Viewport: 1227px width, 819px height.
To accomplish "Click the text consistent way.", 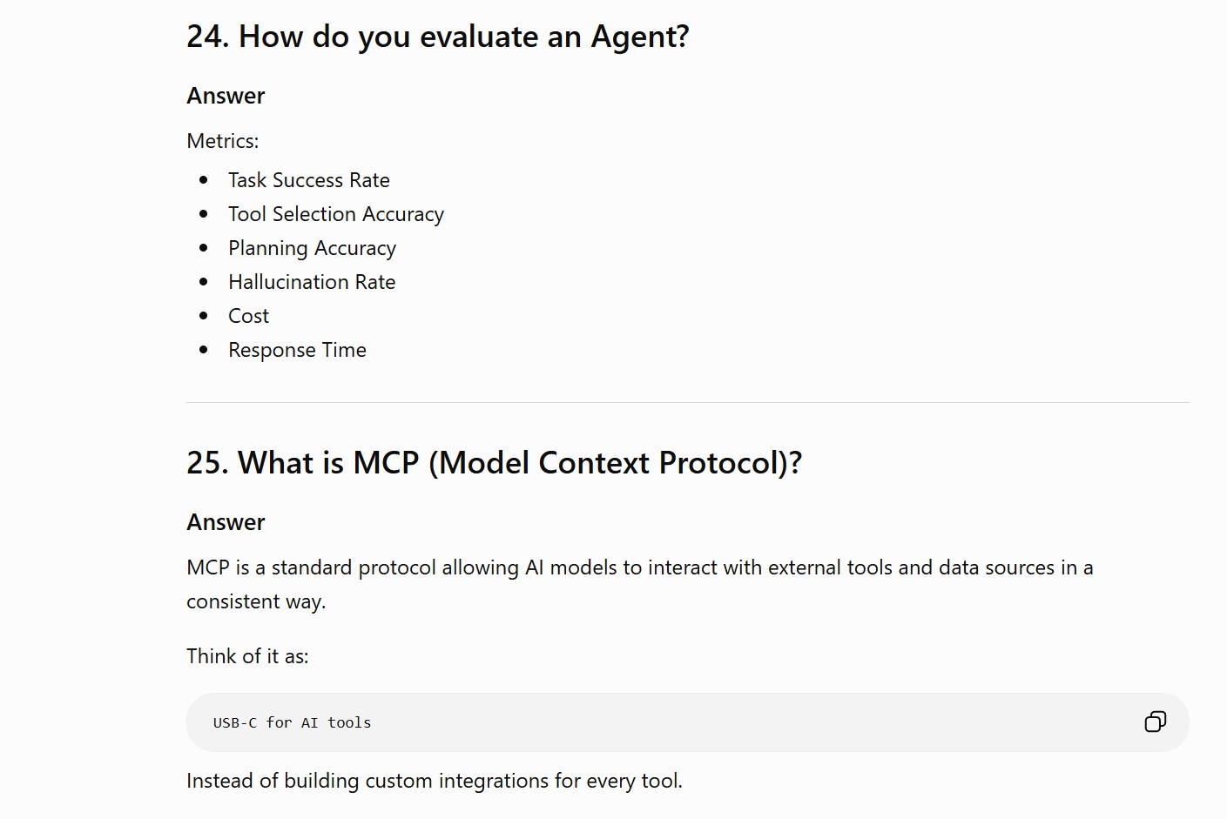I will coord(256,601).
